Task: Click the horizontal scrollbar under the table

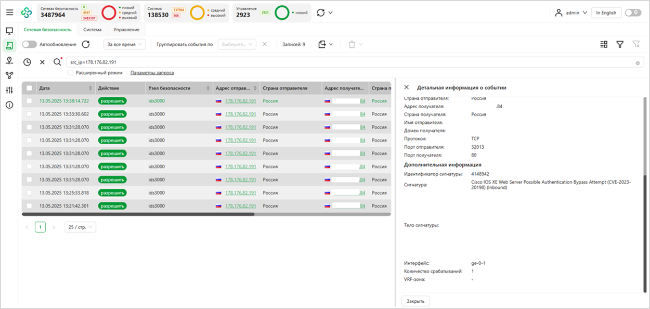Action: point(138,214)
